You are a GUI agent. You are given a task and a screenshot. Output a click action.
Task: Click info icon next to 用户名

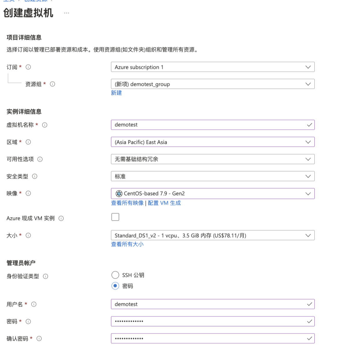[x=34, y=304]
